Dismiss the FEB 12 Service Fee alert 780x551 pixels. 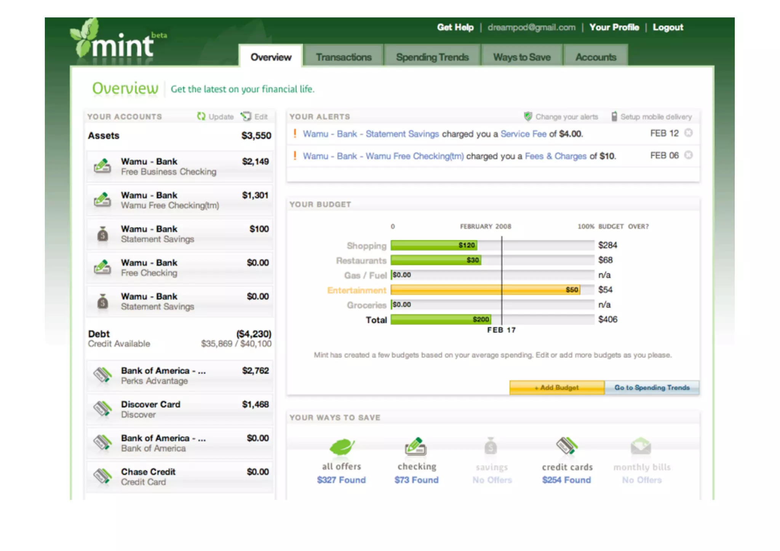tap(688, 133)
